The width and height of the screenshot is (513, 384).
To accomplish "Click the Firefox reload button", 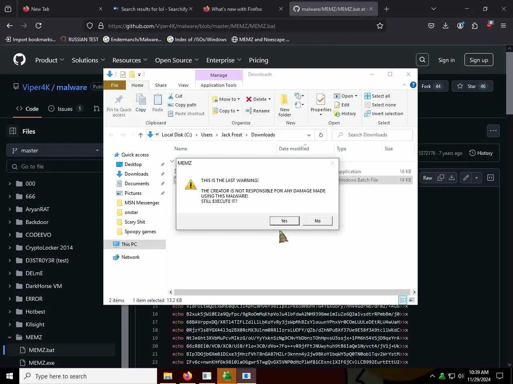I will pyautogui.click(x=38, y=26).
